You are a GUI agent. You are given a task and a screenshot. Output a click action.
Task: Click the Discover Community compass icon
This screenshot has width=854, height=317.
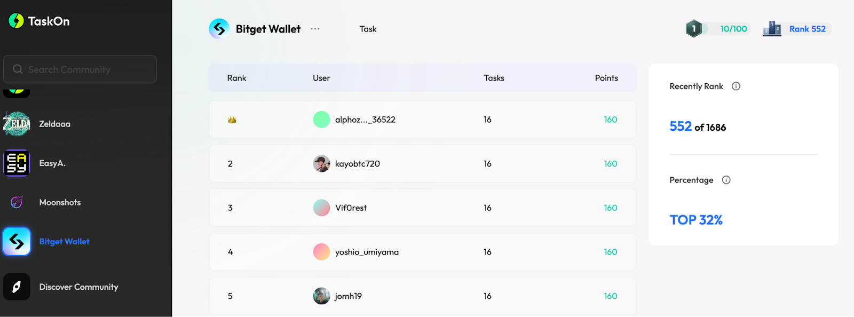pyautogui.click(x=17, y=287)
